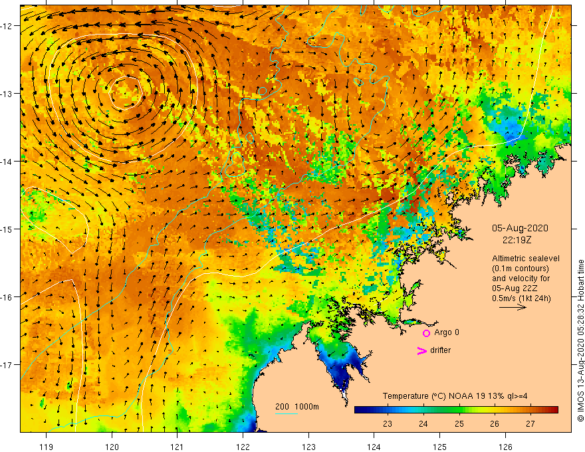Screen dimensions: 585x452
Task: Click the longitude axis label 126
Action: click(x=505, y=447)
